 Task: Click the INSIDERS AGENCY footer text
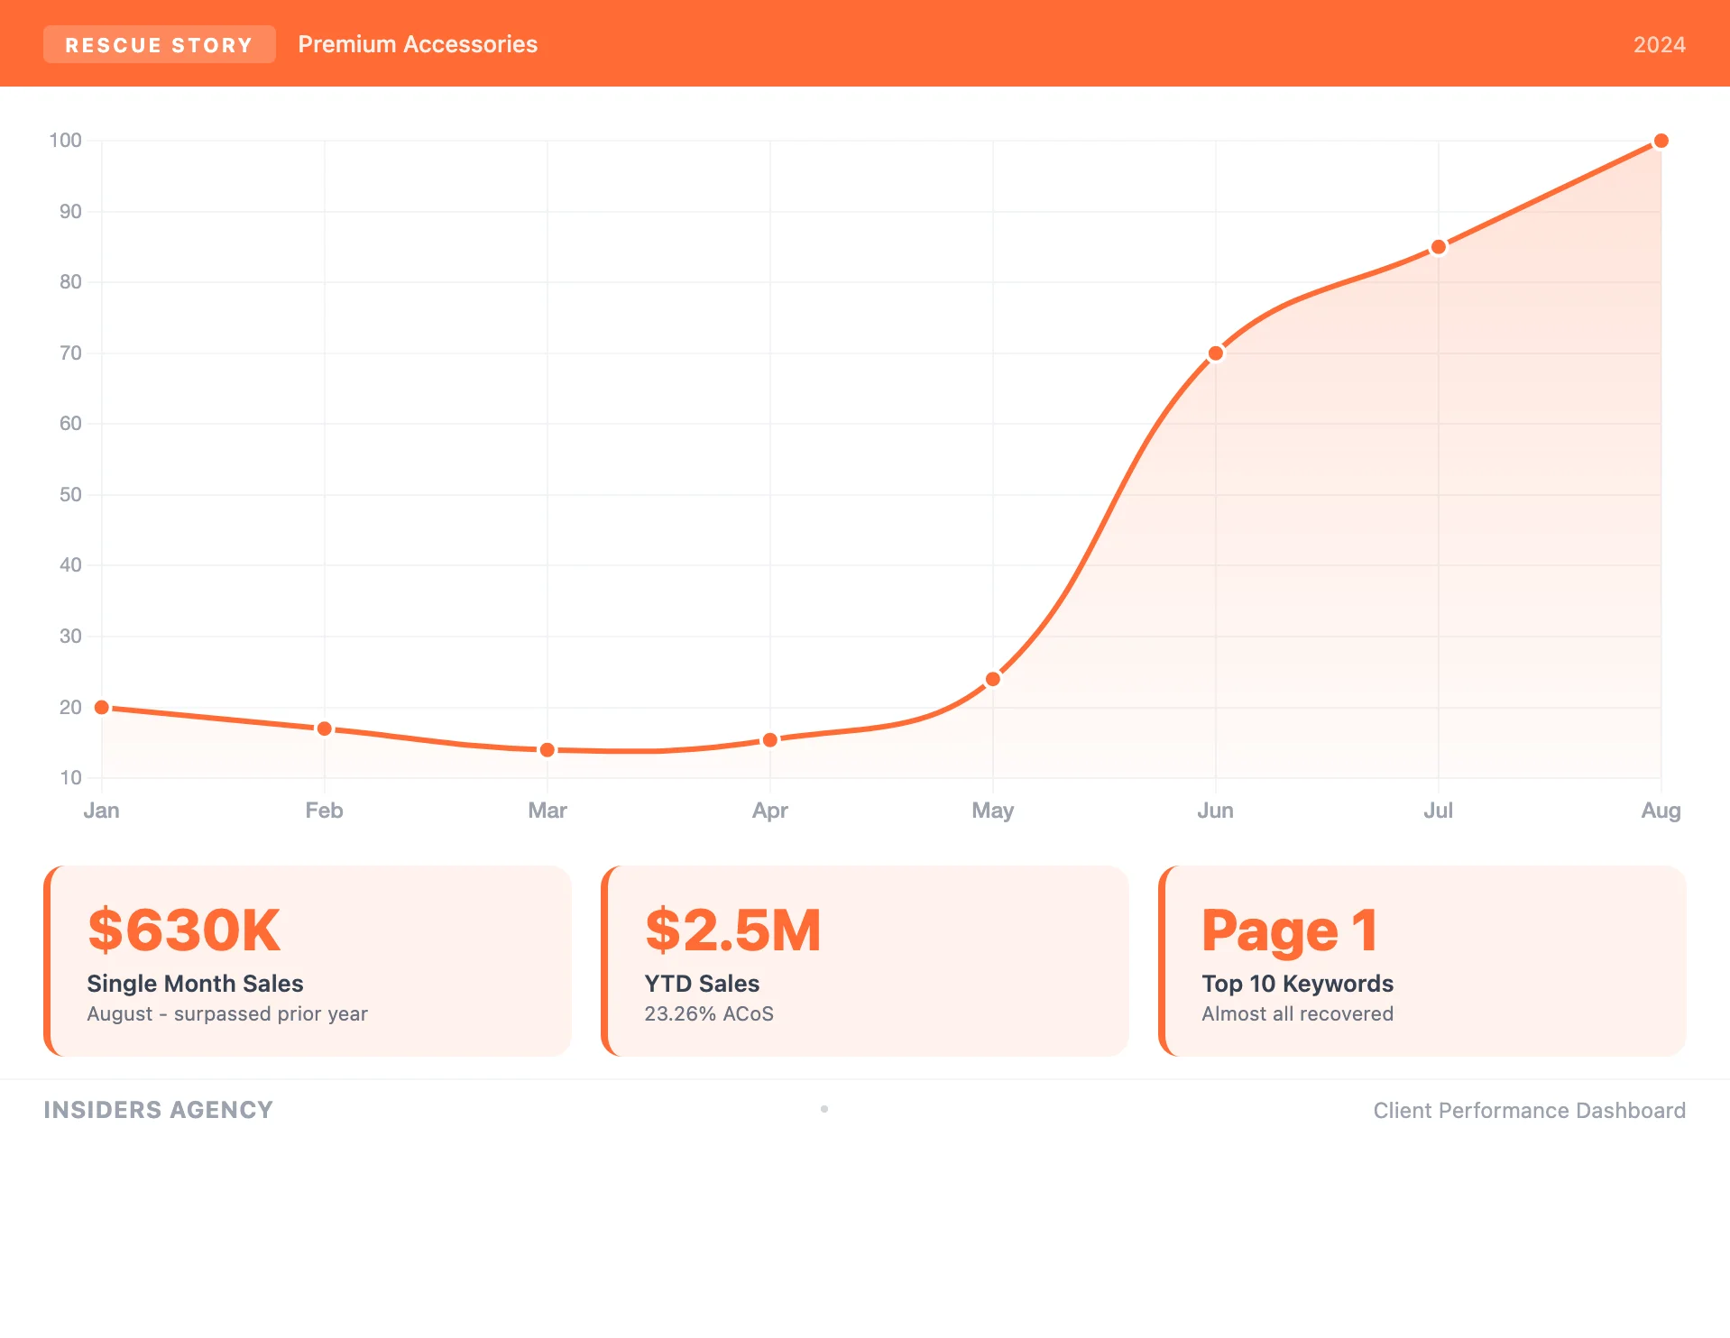click(x=159, y=1110)
